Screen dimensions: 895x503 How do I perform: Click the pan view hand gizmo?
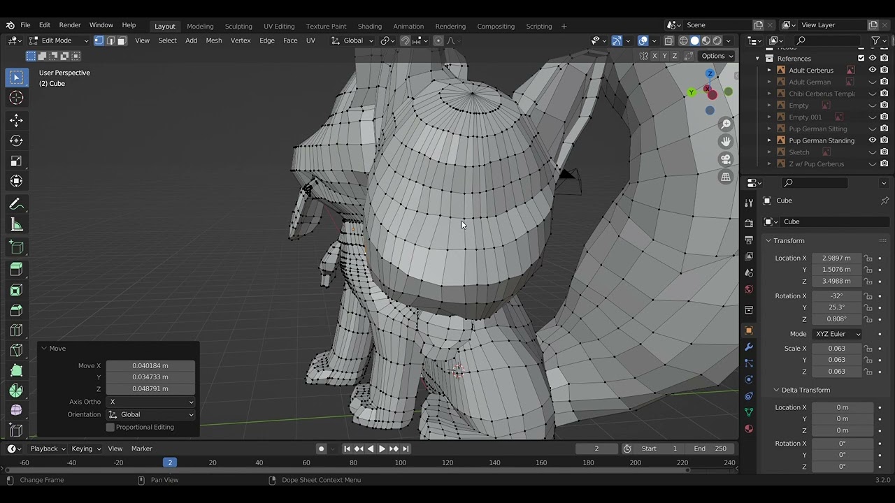point(726,142)
